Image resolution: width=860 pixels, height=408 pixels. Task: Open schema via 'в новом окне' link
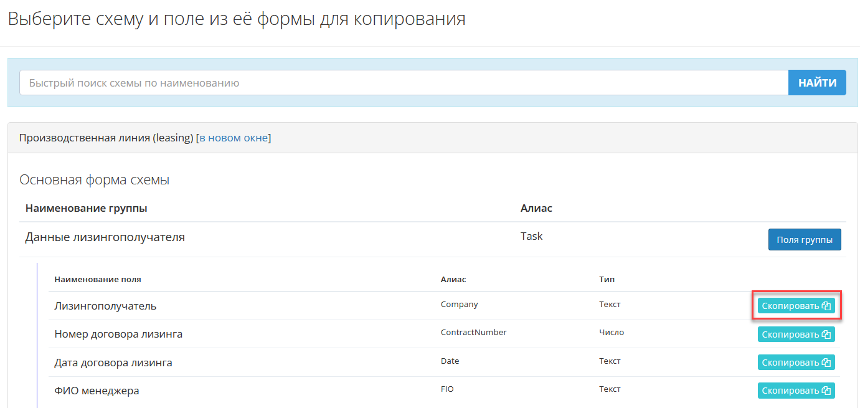[234, 138]
